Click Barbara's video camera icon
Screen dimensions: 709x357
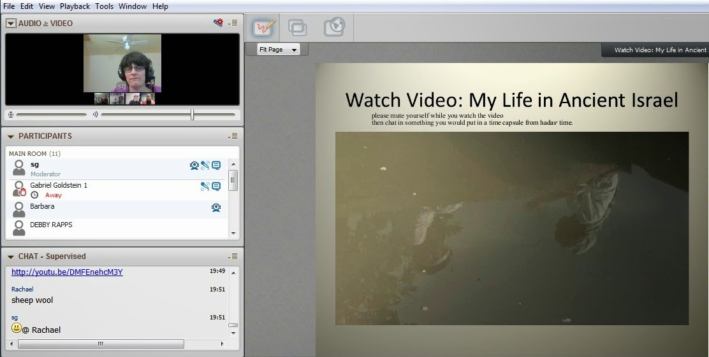[x=216, y=207]
